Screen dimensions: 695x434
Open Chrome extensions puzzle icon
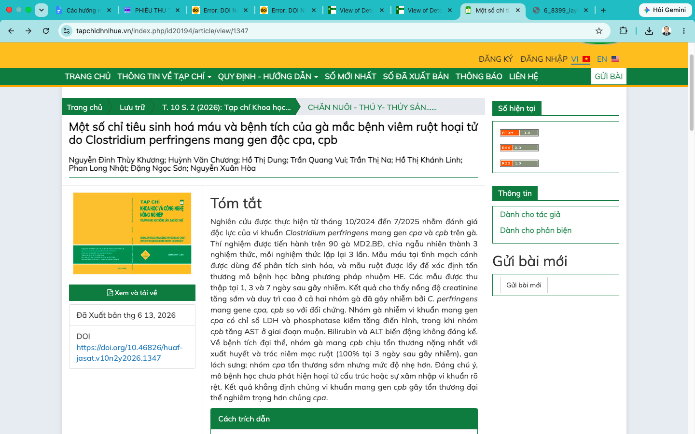[x=623, y=31]
